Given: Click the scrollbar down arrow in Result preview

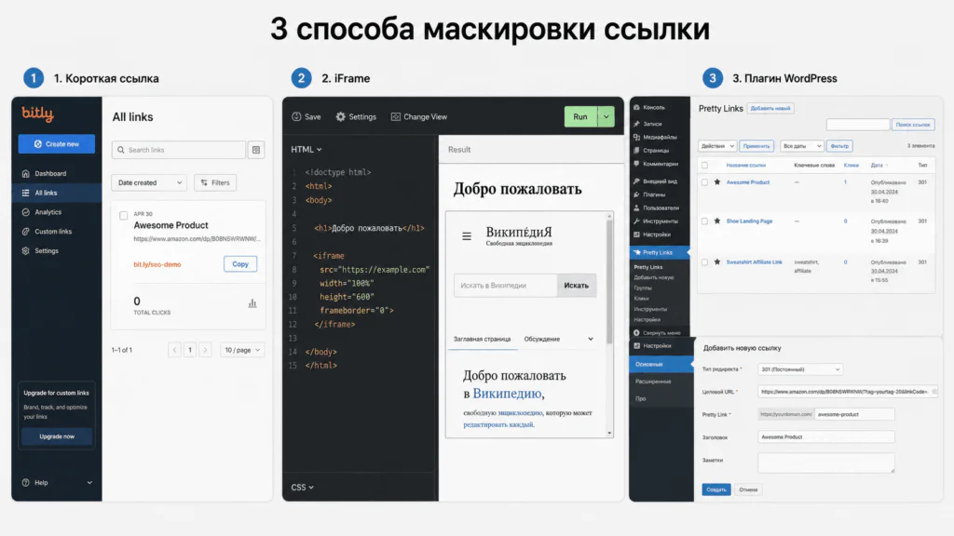Looking at the screenshot, I should pyautogui.click(x=609, y=433).
